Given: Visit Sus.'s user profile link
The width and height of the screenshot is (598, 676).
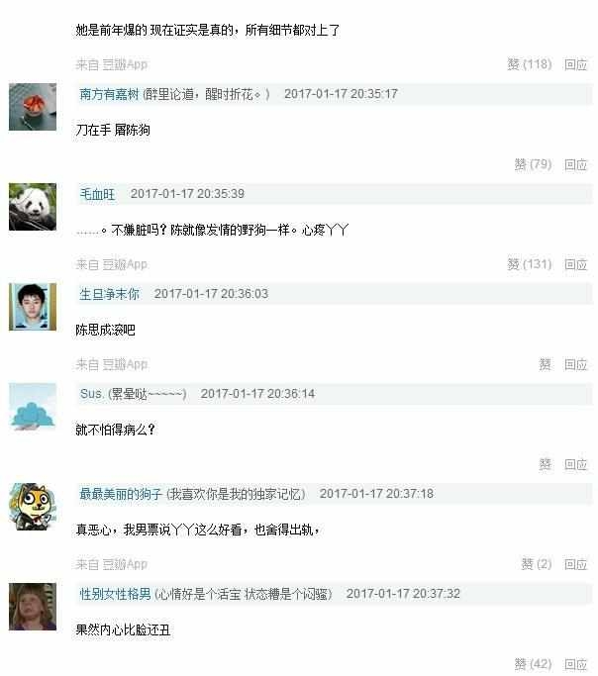Looking at the screenshot, I should click(91, 394).
